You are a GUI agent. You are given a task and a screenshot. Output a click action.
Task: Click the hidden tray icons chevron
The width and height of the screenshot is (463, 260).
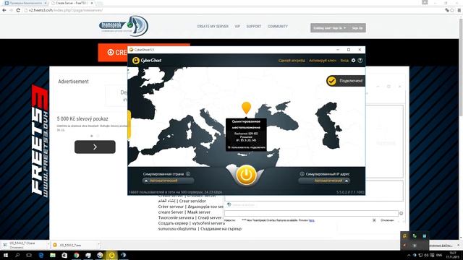coord(409,255)
